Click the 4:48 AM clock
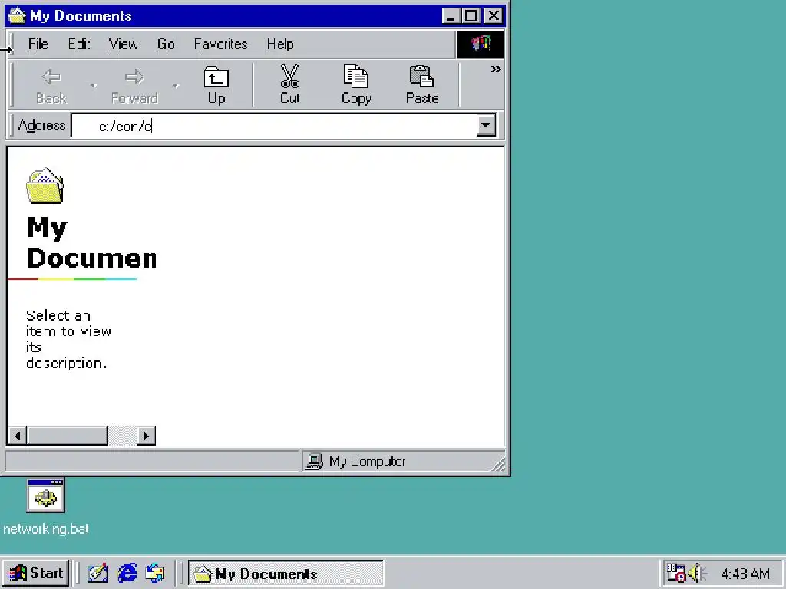The image size is (786, 589). tap(745, 574)
